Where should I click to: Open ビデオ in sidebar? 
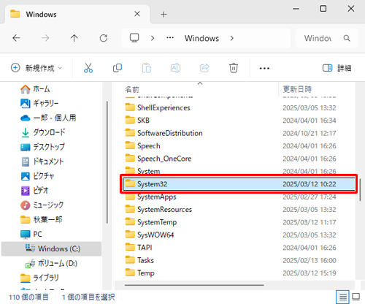(34, 191)
